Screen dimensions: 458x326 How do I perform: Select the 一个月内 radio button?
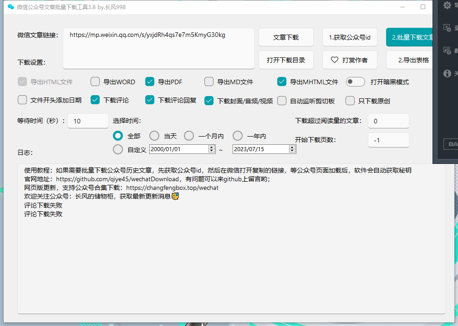188,136
